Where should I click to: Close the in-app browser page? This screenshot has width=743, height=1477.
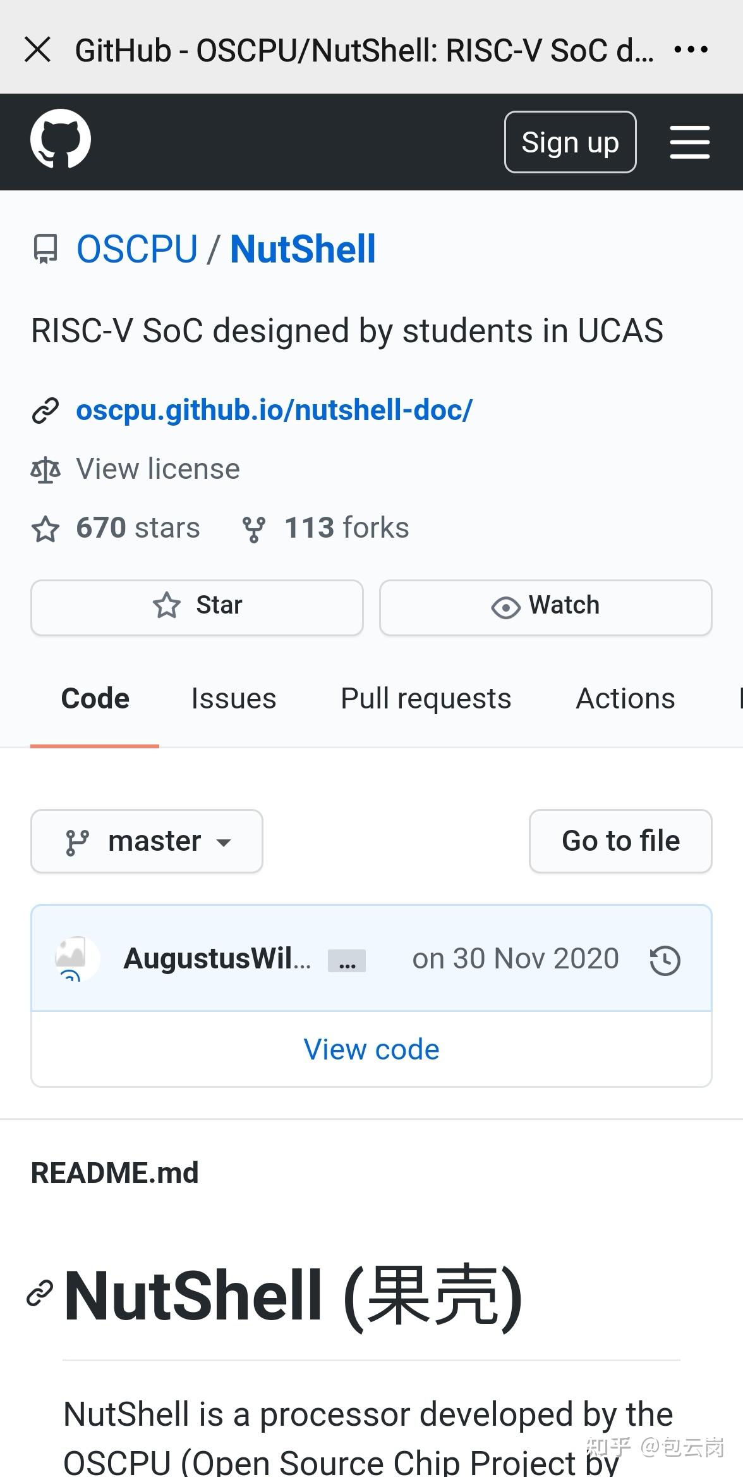[x=38, y=49]
